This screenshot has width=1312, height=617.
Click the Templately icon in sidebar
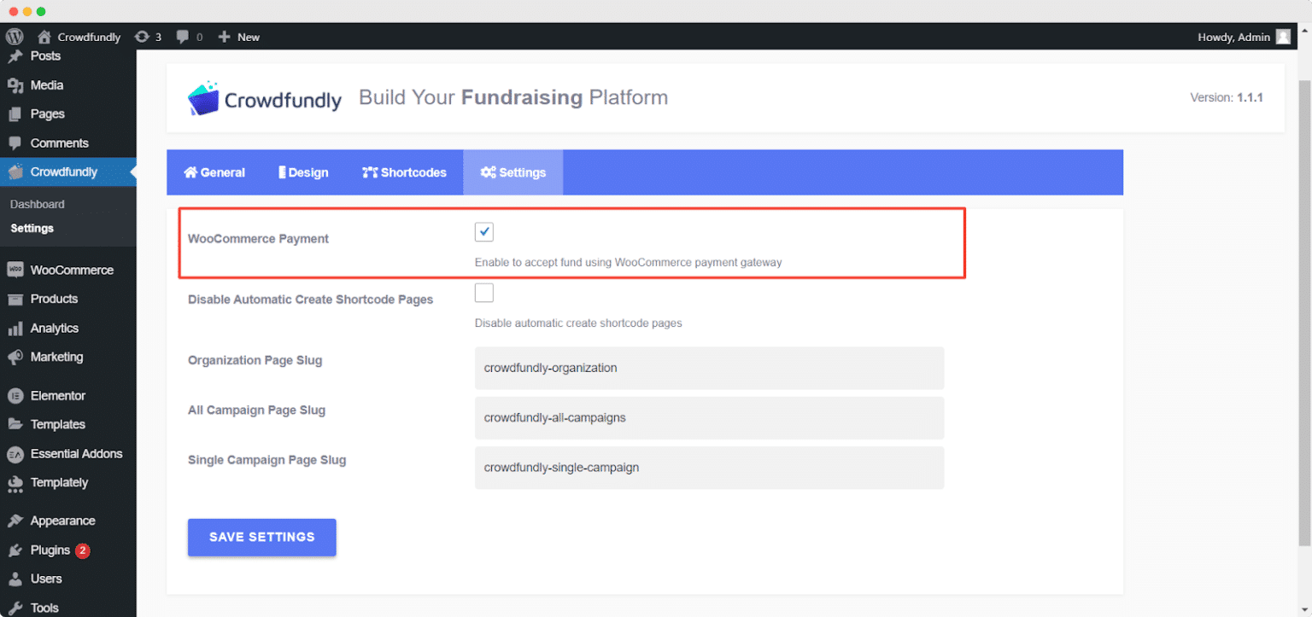[15, 483]
